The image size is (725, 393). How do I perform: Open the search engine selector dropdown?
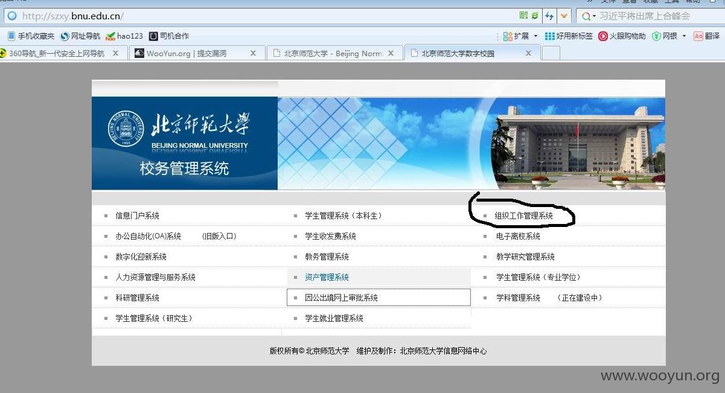[589, 16]
